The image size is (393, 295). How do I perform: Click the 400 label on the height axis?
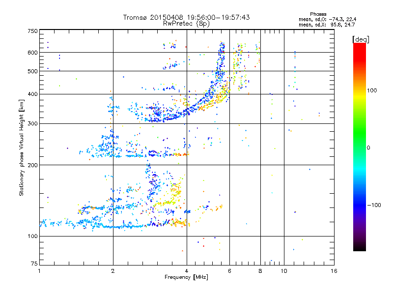32,94
